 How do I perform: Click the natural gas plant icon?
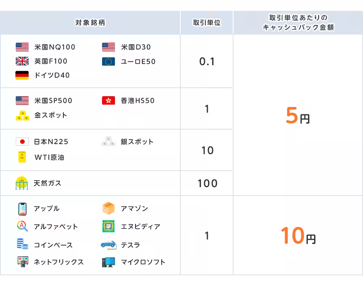pos(22,183)
